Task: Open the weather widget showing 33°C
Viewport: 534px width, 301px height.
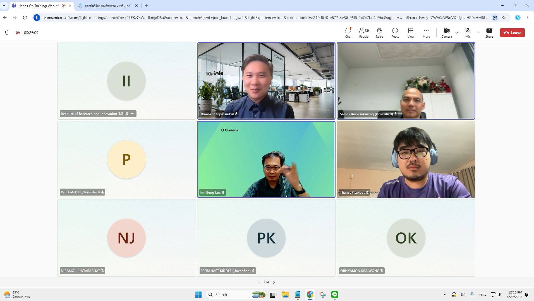Action: pyautogui.click(x=17, y=295)
